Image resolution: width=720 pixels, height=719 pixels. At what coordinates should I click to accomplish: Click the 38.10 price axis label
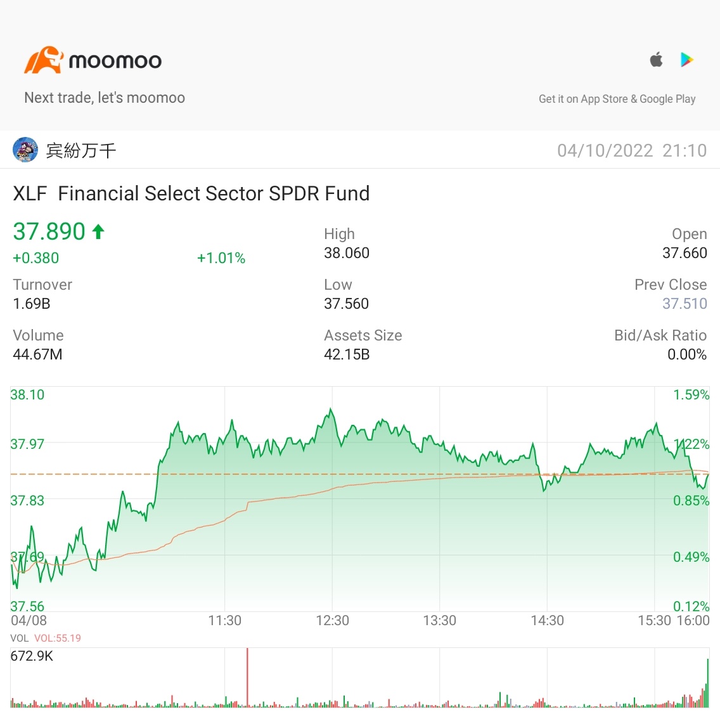tap(27, 394)
